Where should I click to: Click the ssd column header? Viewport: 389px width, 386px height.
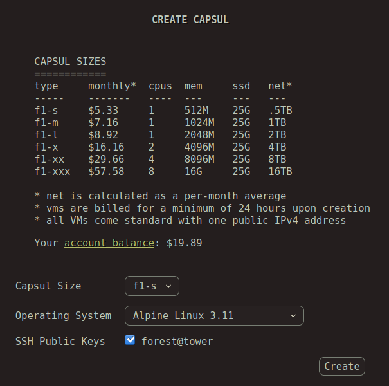click(x=241, y=86)
